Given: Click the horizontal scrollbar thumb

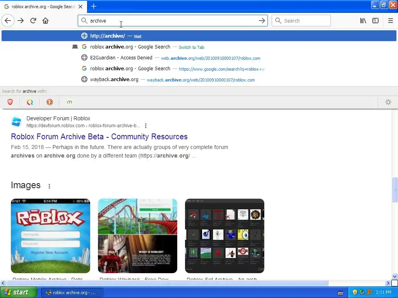Looking at the screenshot, I should click(x=167, y=283).
